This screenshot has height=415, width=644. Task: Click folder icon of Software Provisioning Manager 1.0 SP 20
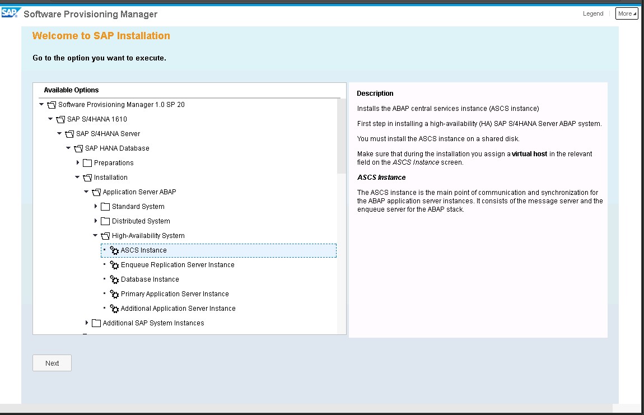(x=52, y=105)
